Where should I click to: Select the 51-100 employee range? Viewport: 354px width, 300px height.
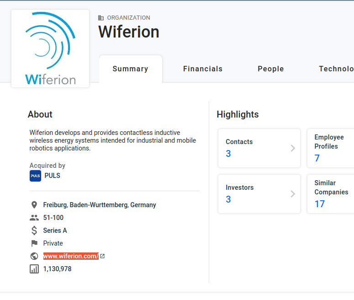click(x=53, y=218)
